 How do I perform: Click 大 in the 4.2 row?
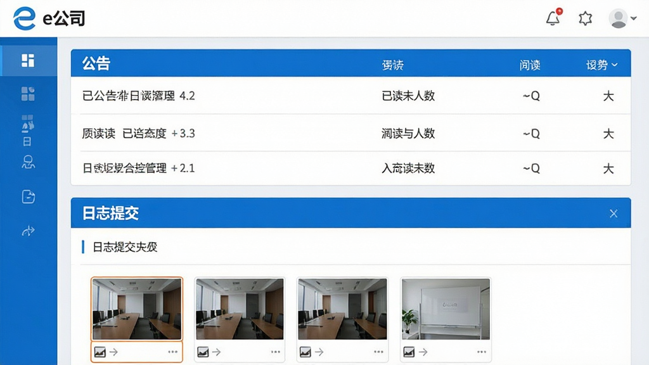608,96
